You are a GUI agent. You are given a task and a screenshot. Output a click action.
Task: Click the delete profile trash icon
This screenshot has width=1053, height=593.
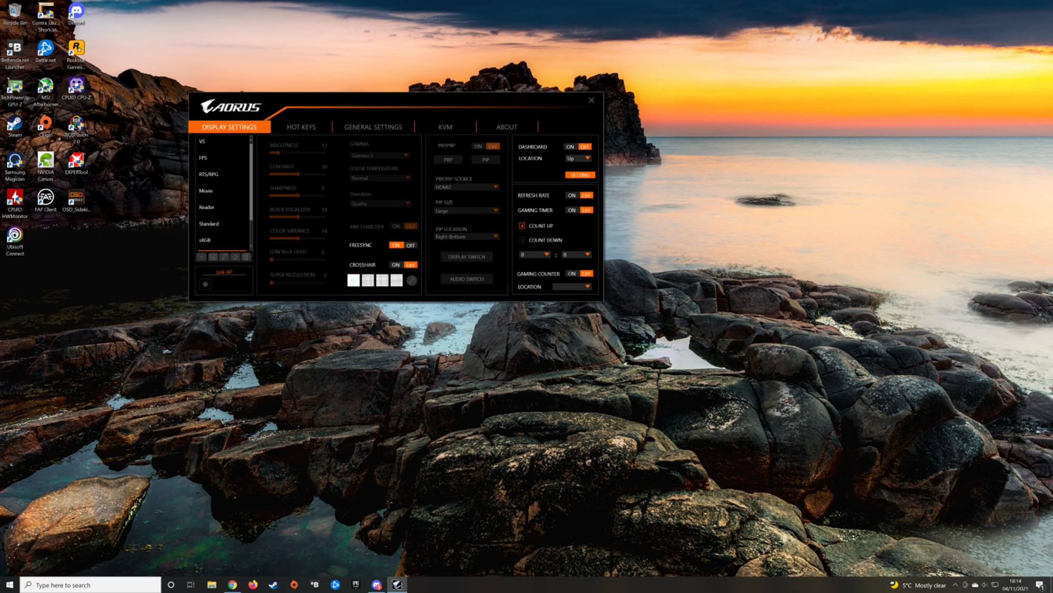(246, 257)
